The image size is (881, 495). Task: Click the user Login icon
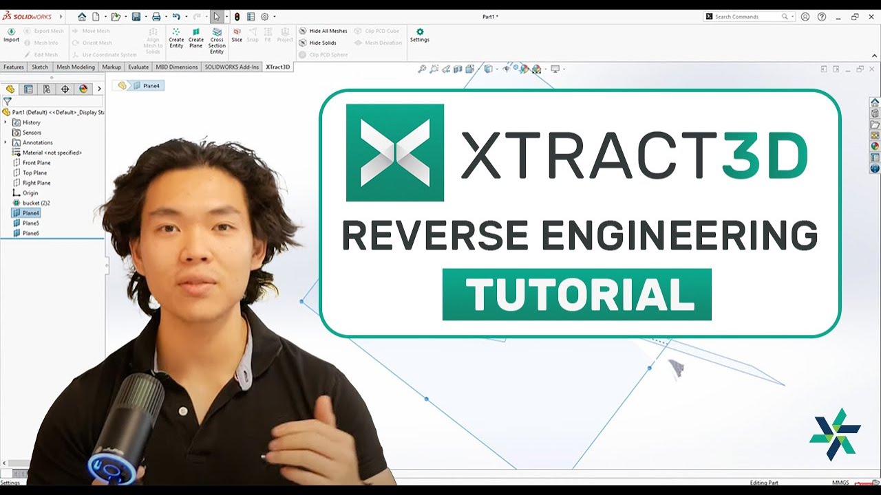coord(805,16)
